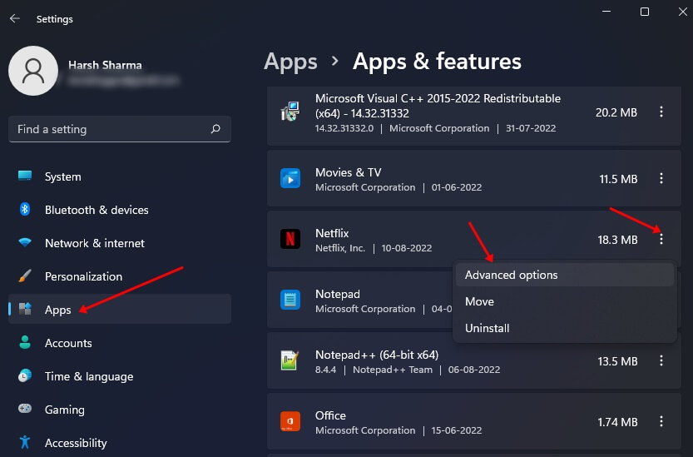Click the Visual C++ Redistributable installer icon
Image resolution: width=693 pixels, height=457 pixels.
[290, 112]
